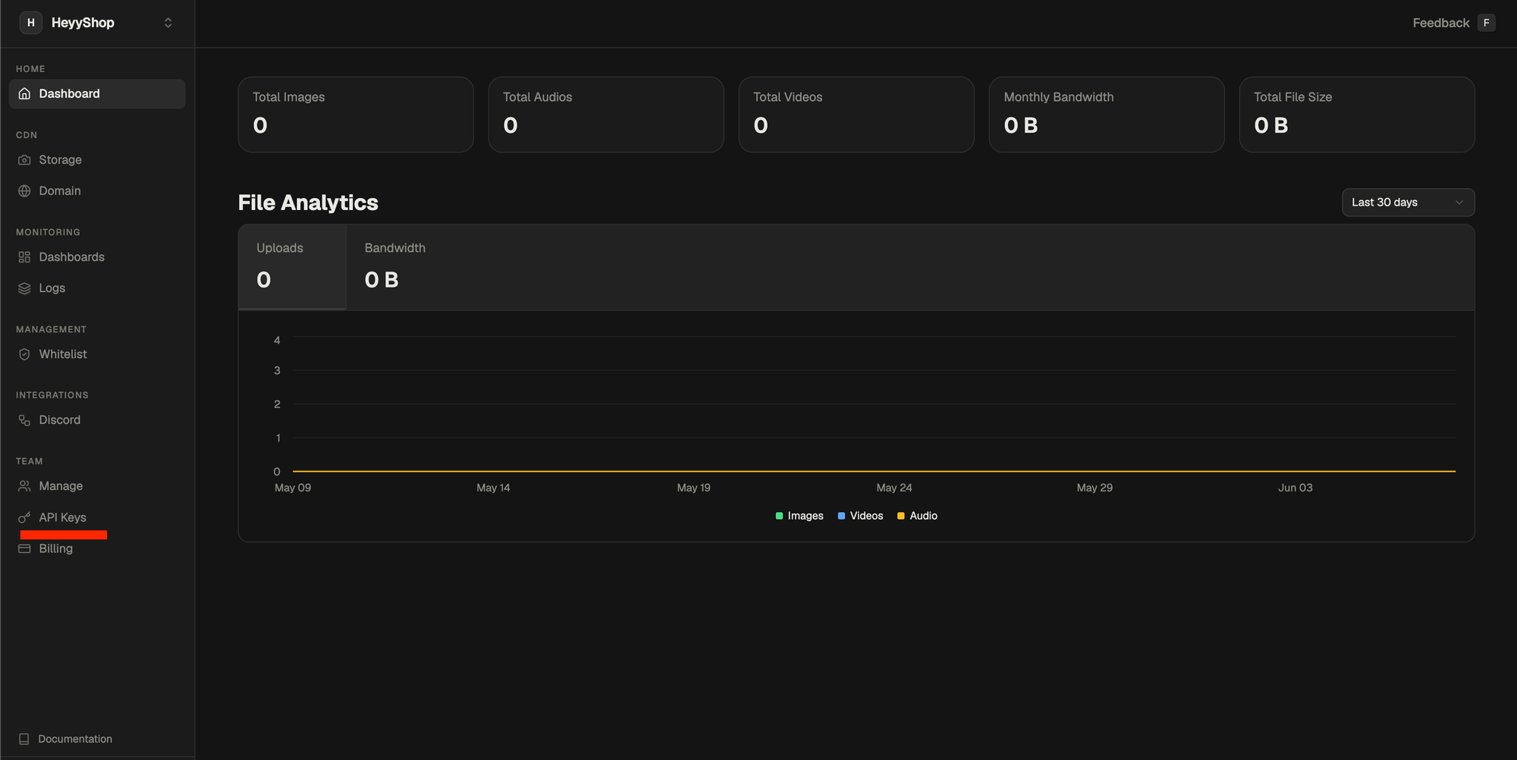
Task: Expand the HeyyShop workspace switcher chevron
Action: coord(168,23)
